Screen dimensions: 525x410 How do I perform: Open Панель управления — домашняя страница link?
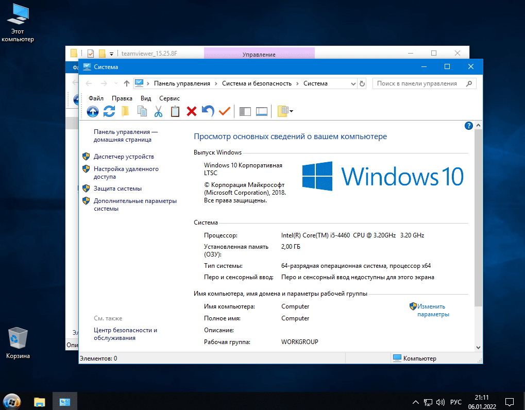pos(126,136)
